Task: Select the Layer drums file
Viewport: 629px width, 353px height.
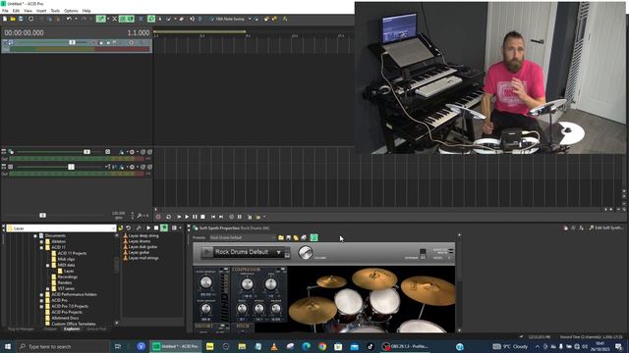Action: coord(140,241)
